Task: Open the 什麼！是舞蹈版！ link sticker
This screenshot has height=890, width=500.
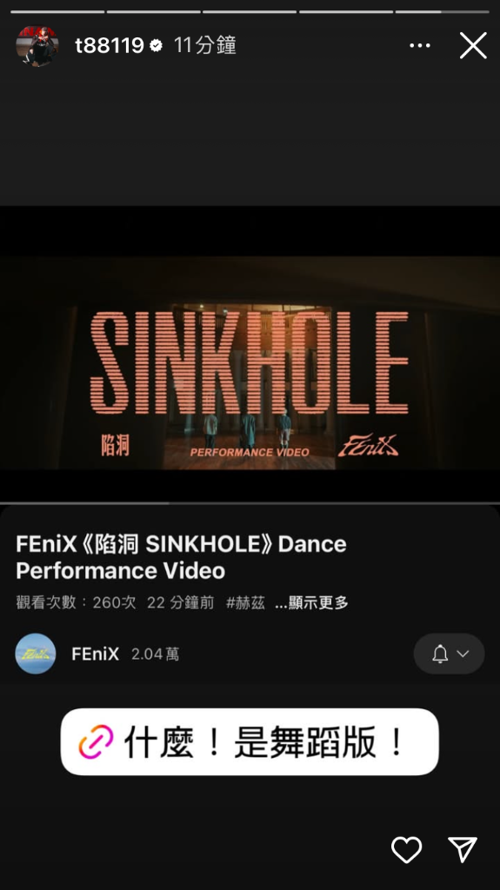Action: click(250, 742)
